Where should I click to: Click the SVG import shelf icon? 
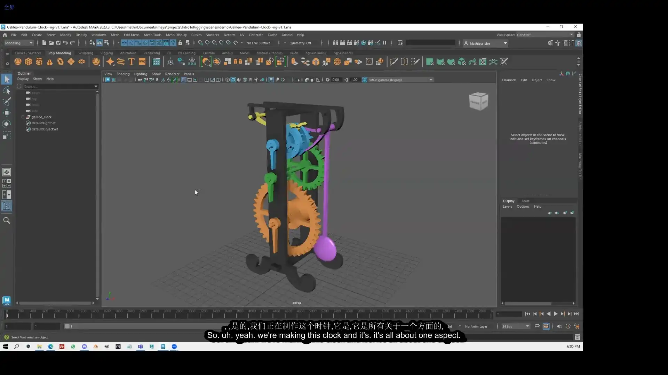(142, 62)
